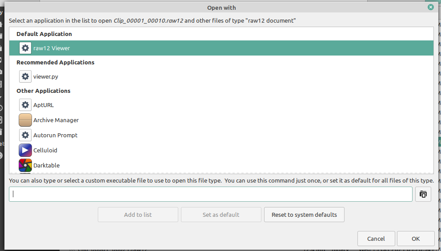Click the Archive Manager box icon
441x251 pixels.
pyautogui.click(x=25, y=120)
